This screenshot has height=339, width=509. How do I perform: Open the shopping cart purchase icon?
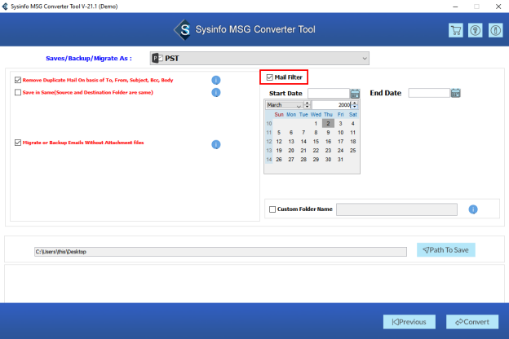[456, 30]
